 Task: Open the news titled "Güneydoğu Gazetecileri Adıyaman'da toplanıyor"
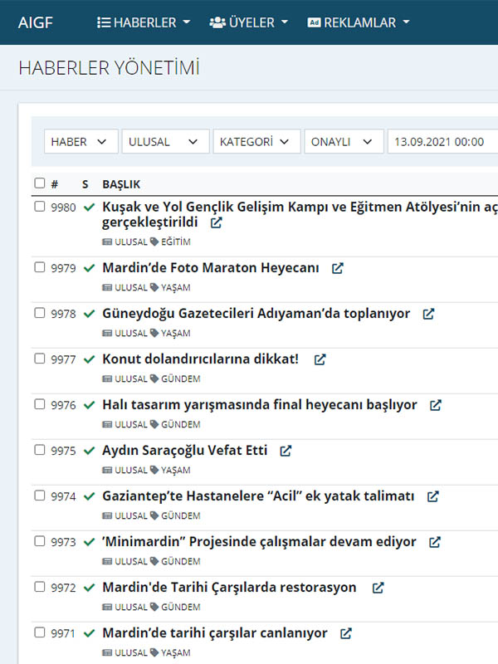pyautogui.click(x=254, y=313)
